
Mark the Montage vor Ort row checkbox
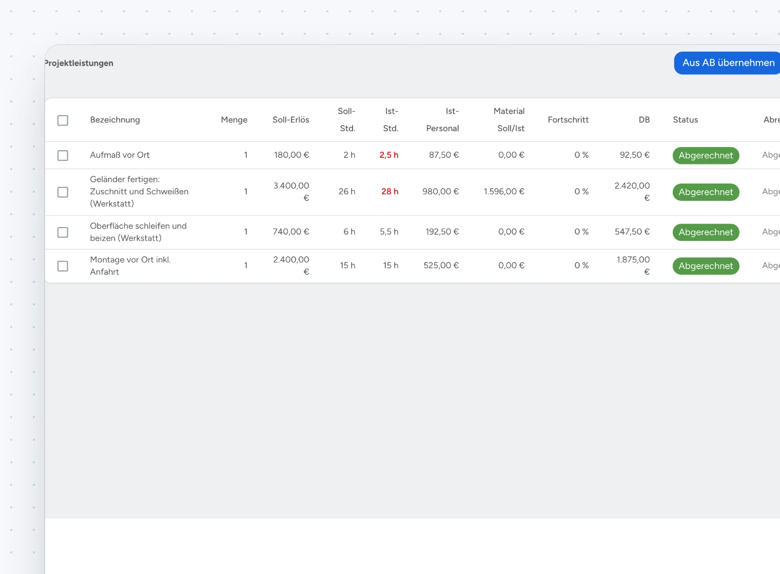coord(63,266)
